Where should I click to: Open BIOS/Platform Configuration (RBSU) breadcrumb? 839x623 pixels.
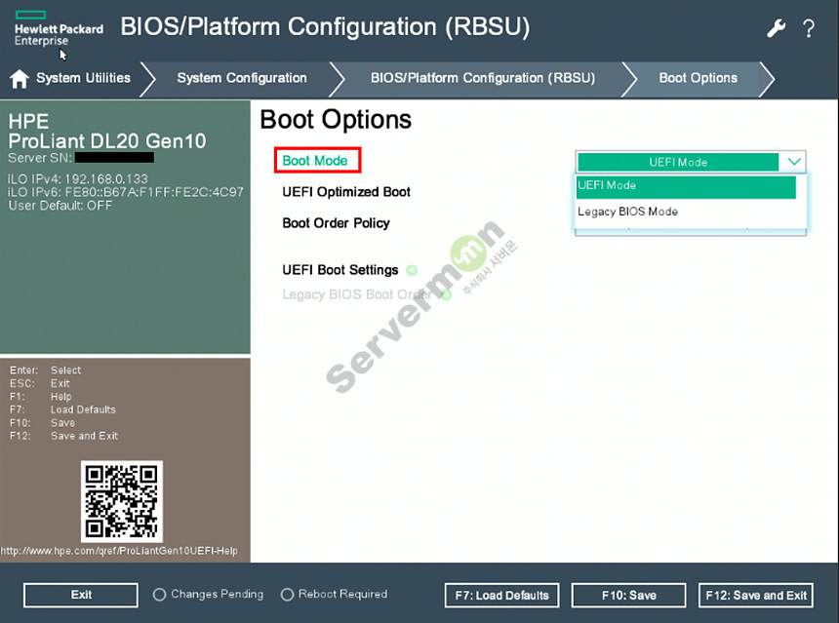tap(483, 78)
